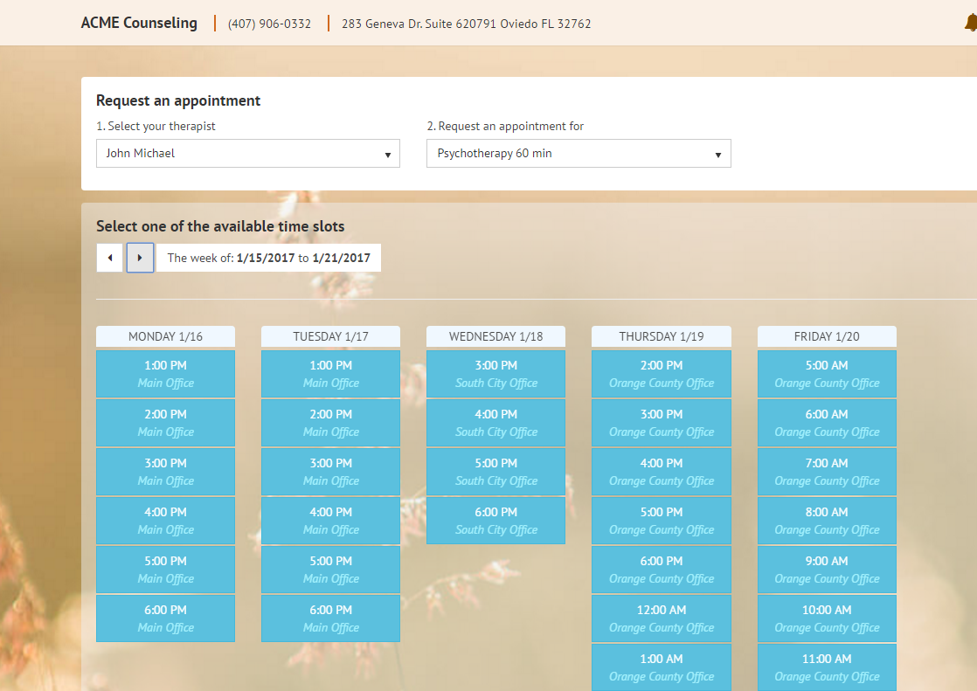
Task: Select Friday 8:00 AM Orange County slot
Action: (827, 521)
